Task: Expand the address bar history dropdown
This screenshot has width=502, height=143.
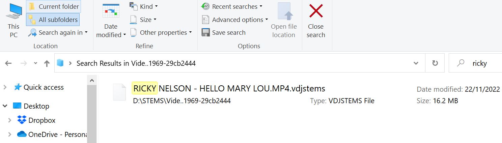Action: click(417, 63)
